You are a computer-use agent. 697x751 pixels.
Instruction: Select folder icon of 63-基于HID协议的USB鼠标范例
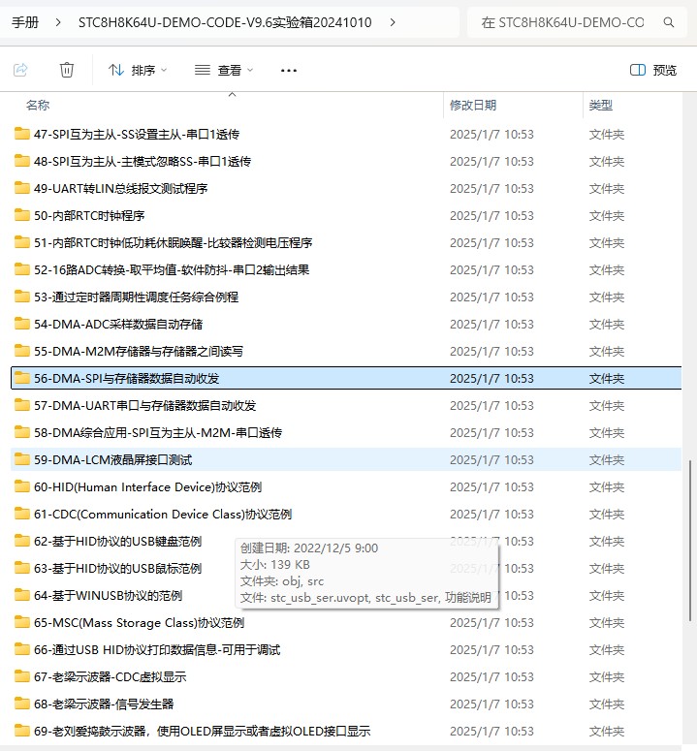pos(22,568)
